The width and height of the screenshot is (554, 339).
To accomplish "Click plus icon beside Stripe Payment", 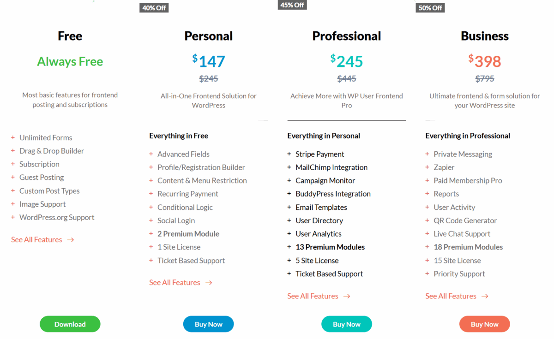I will (289, 154).
